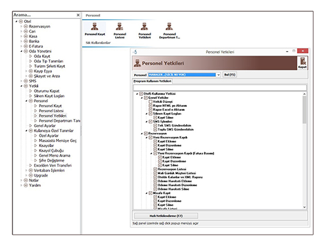The width and height of the screenshot is (326, 243).
Task: Open Personel Listesi in sidebar tree
Action: [51, 111]
